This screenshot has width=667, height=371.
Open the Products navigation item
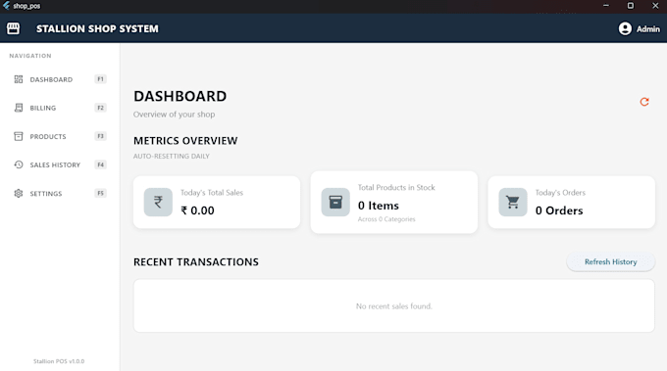[x=60, y=136]
